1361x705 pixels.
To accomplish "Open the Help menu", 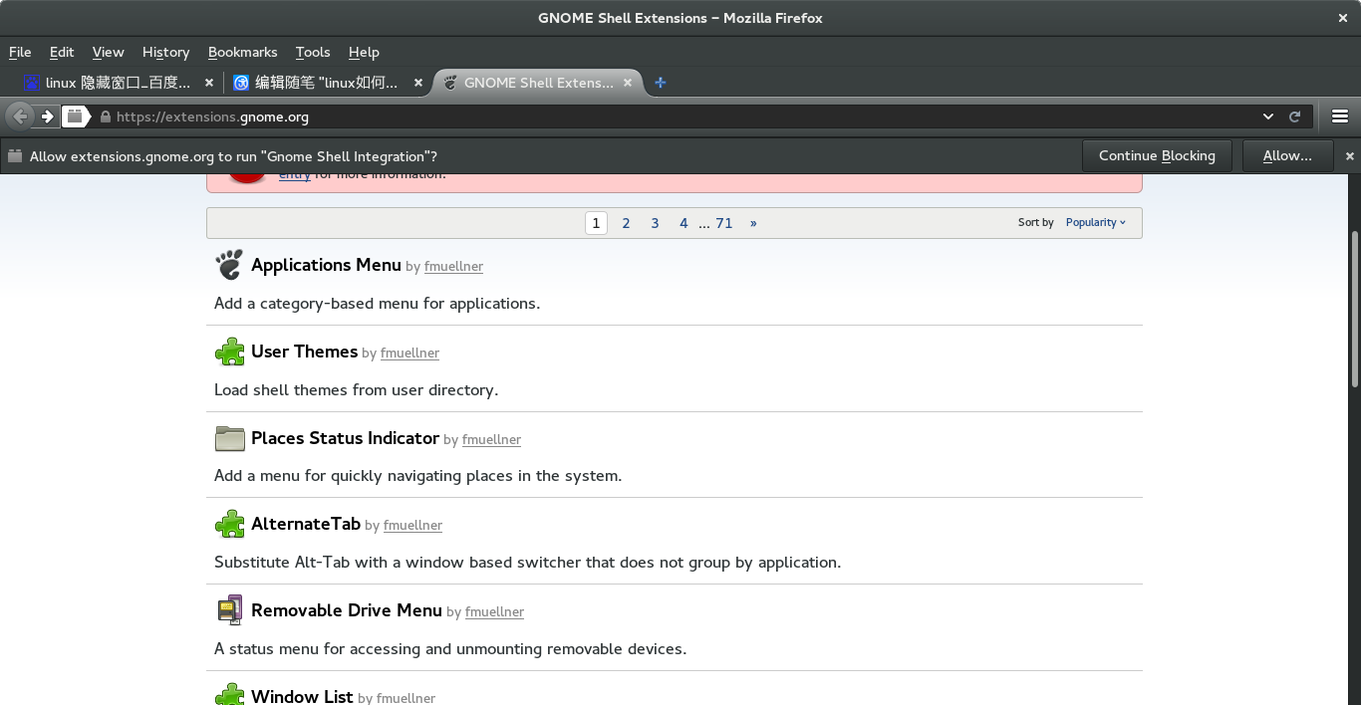I will click(364, 52).
